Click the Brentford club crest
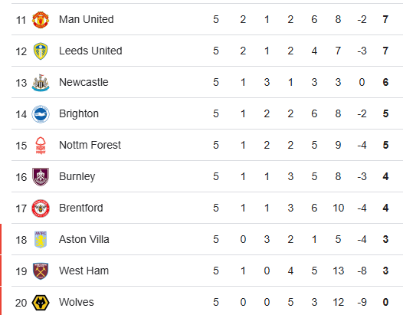Viewport: 403px width, 315px height. click(41, 208)
